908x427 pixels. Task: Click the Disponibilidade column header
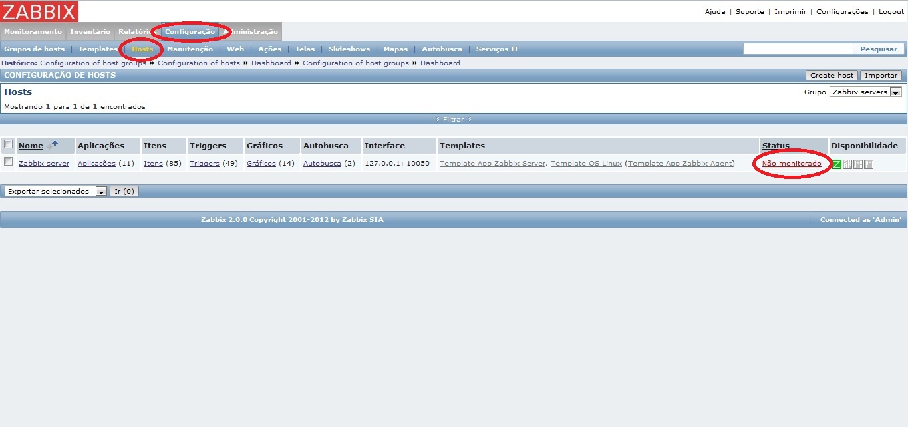(864, 146)
